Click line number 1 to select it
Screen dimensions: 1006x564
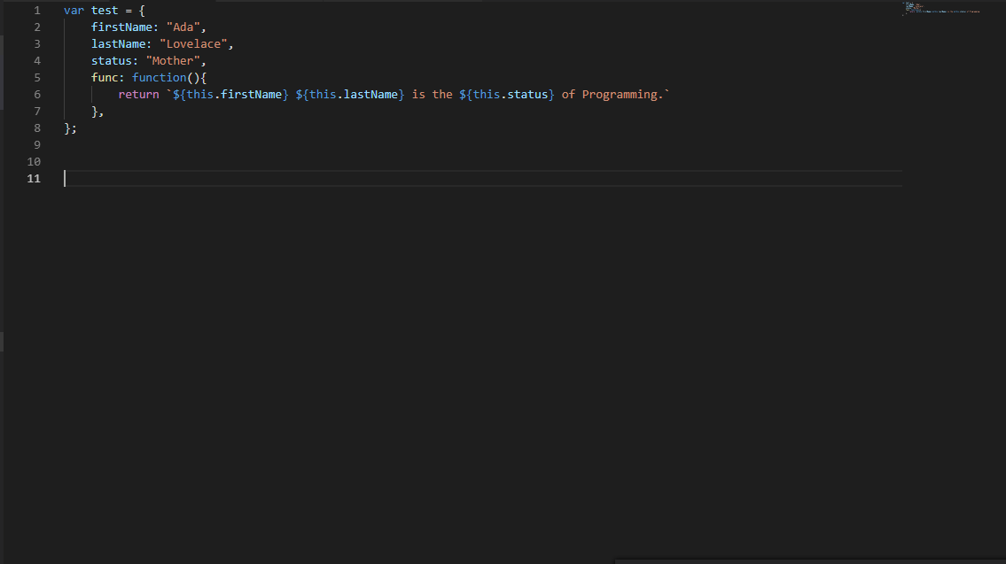36,10
